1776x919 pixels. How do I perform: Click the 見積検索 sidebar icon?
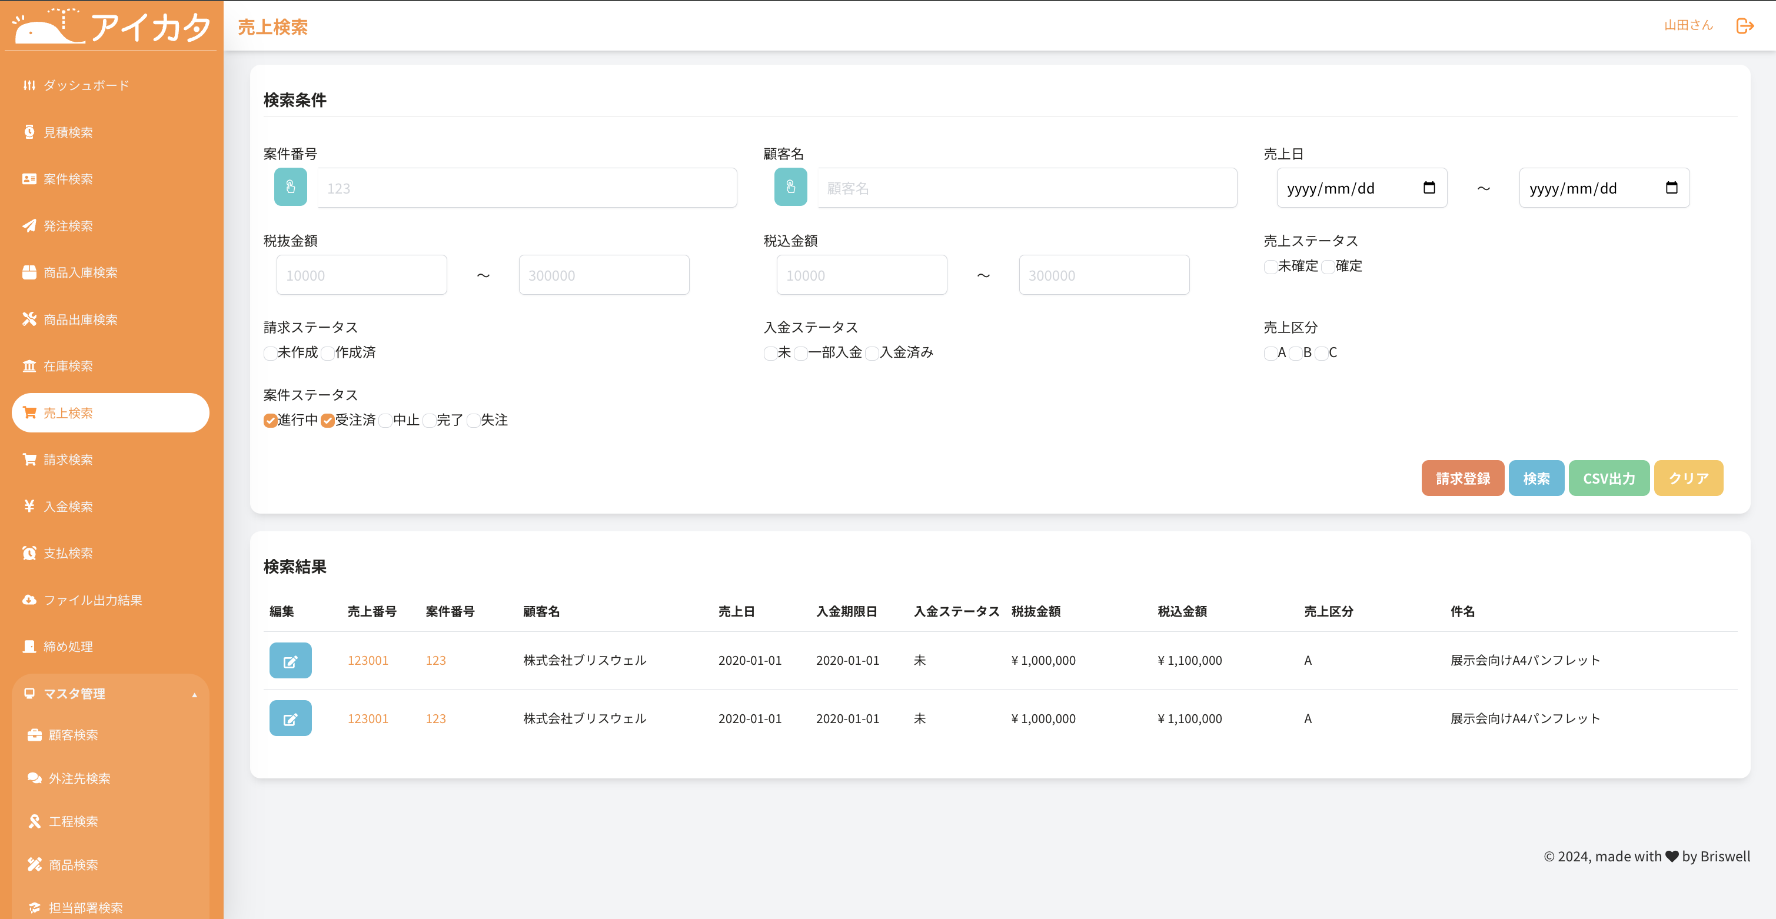[x=29, y=132]
